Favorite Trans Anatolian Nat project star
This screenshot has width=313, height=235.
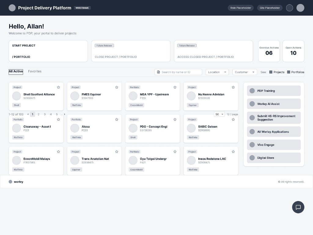(117, 152)
